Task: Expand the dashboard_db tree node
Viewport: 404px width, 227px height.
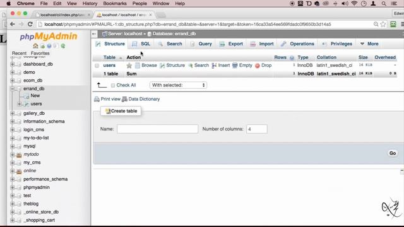Action: (13, 64)
